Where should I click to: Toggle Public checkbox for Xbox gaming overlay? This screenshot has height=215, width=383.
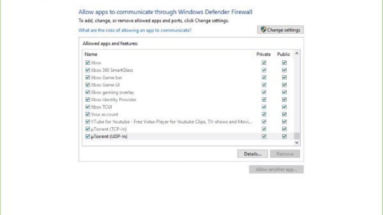pos(284,92)
